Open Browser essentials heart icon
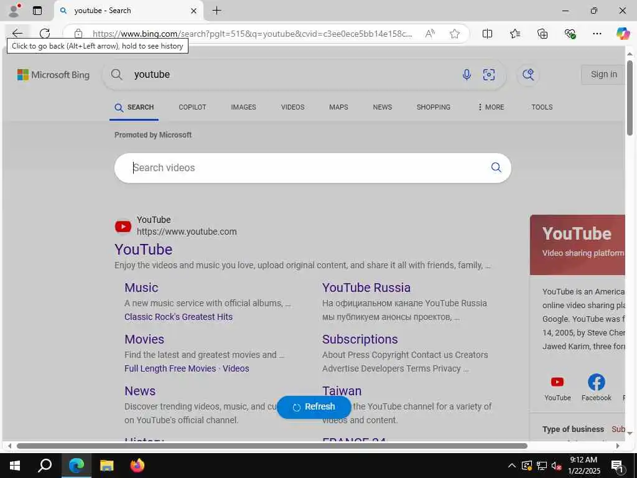 pyautogui.click(x=570, y=34)
